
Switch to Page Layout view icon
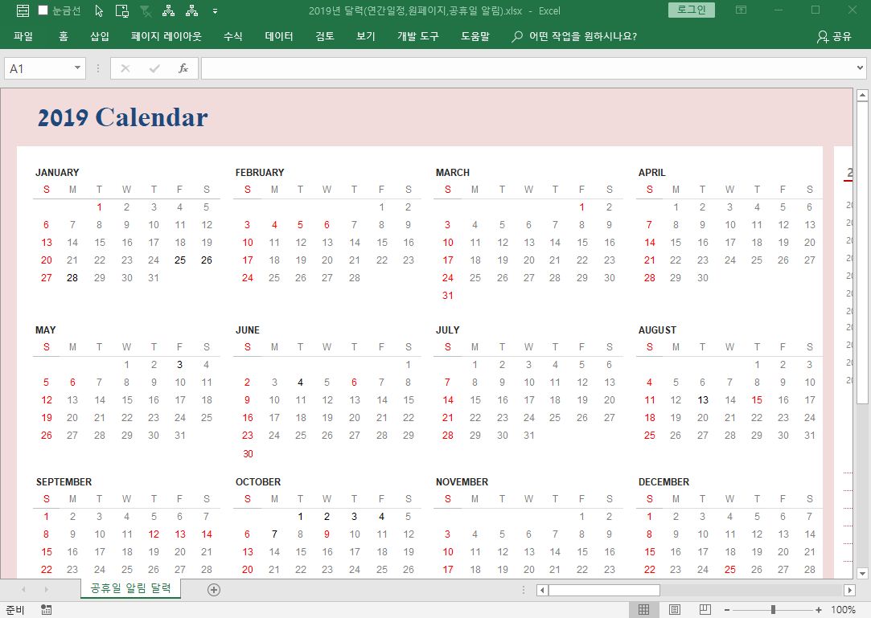point(674,610)
